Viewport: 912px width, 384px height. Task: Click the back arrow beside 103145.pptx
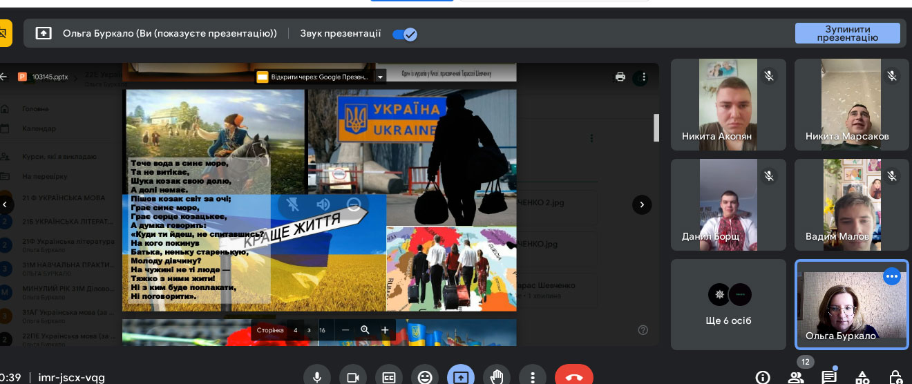point(4,77)
